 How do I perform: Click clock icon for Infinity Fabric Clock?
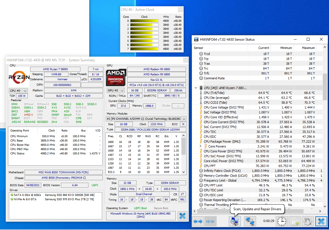(x=201, y=170)
